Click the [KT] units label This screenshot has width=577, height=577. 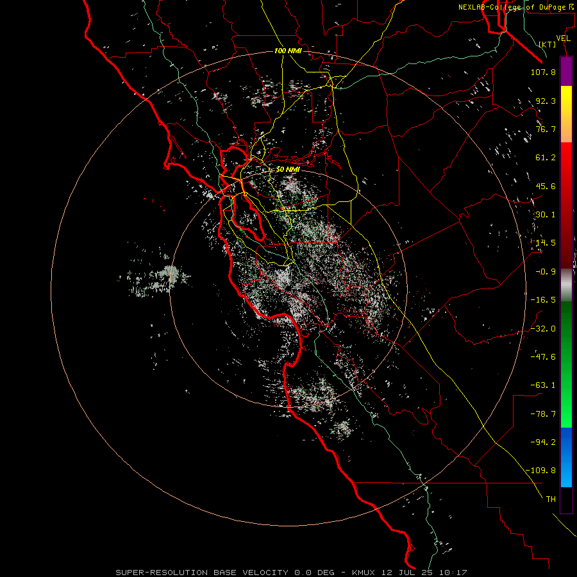point(548,44)
